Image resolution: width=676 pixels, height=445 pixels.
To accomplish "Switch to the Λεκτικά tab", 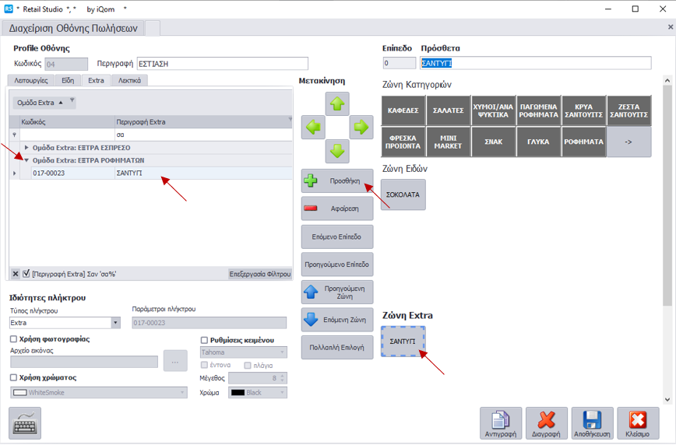I will (x=129, y=80).
